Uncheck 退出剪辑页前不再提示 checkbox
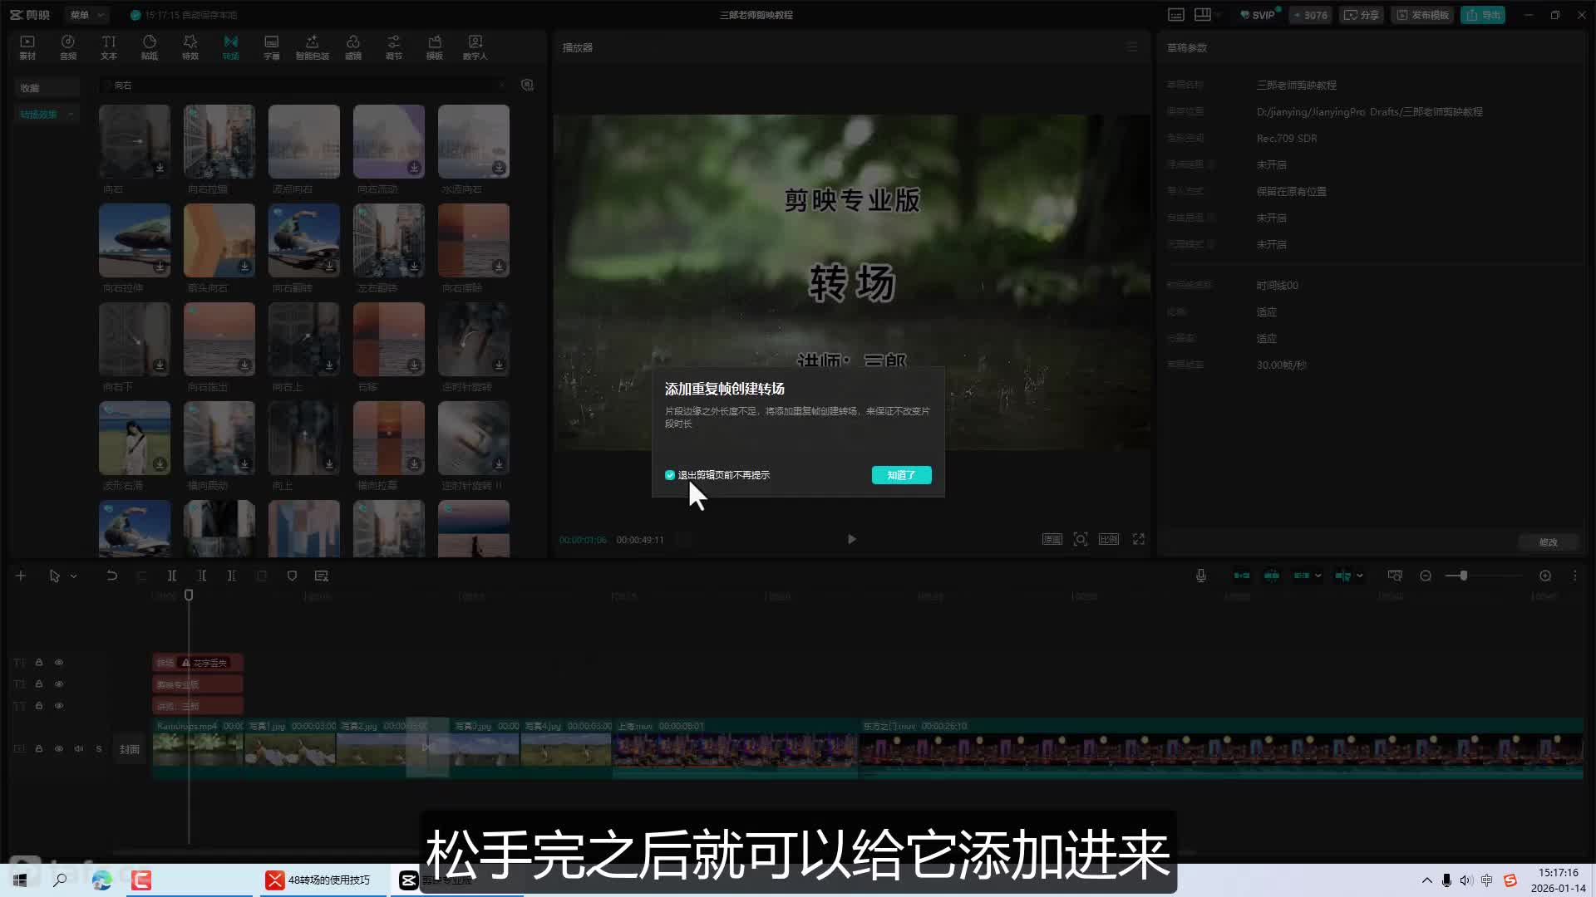Viewport: 1596px width, 897px height. tap(670, 475)
